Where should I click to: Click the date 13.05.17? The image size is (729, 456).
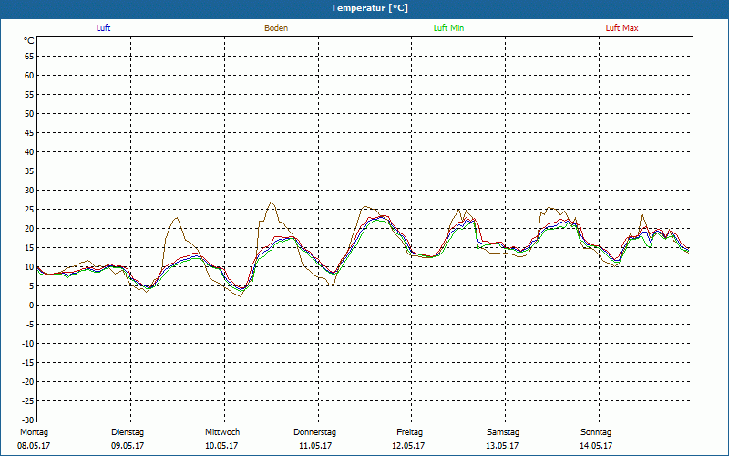[502, 446]
